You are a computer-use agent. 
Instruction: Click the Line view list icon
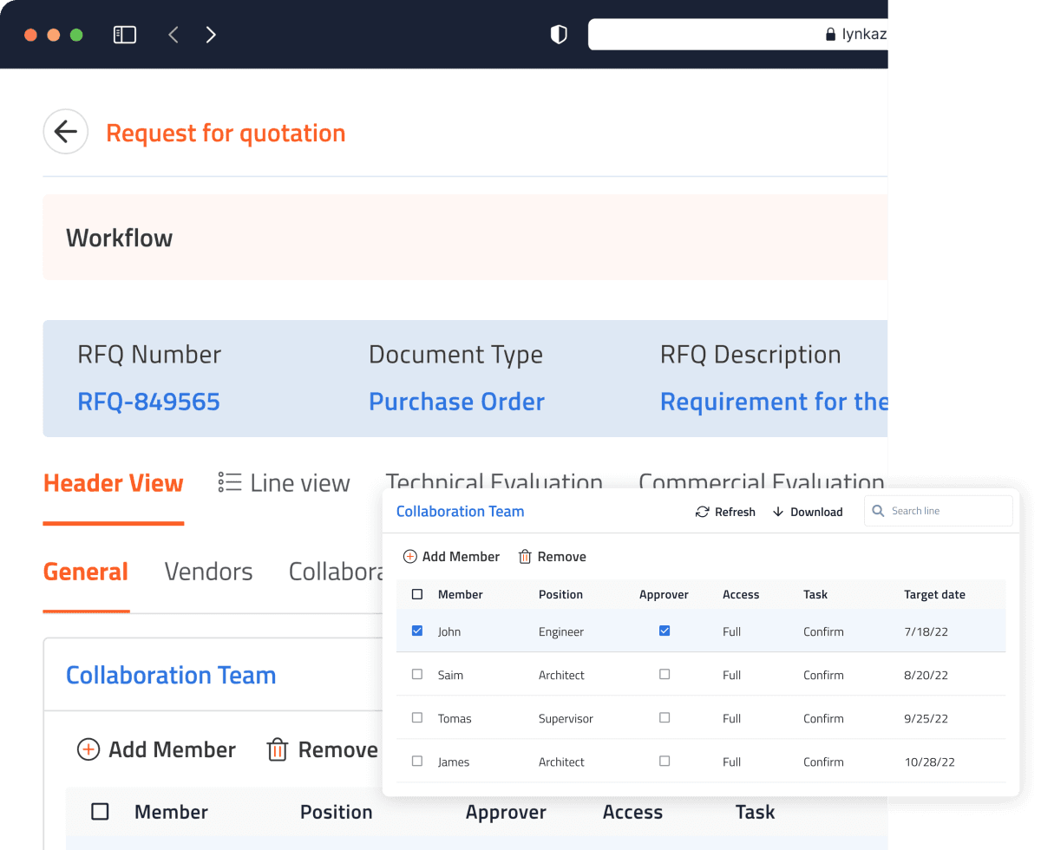click(230, 482)
